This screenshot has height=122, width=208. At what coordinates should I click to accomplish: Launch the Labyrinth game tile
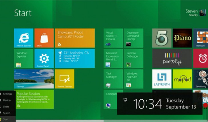coord(162,79)
